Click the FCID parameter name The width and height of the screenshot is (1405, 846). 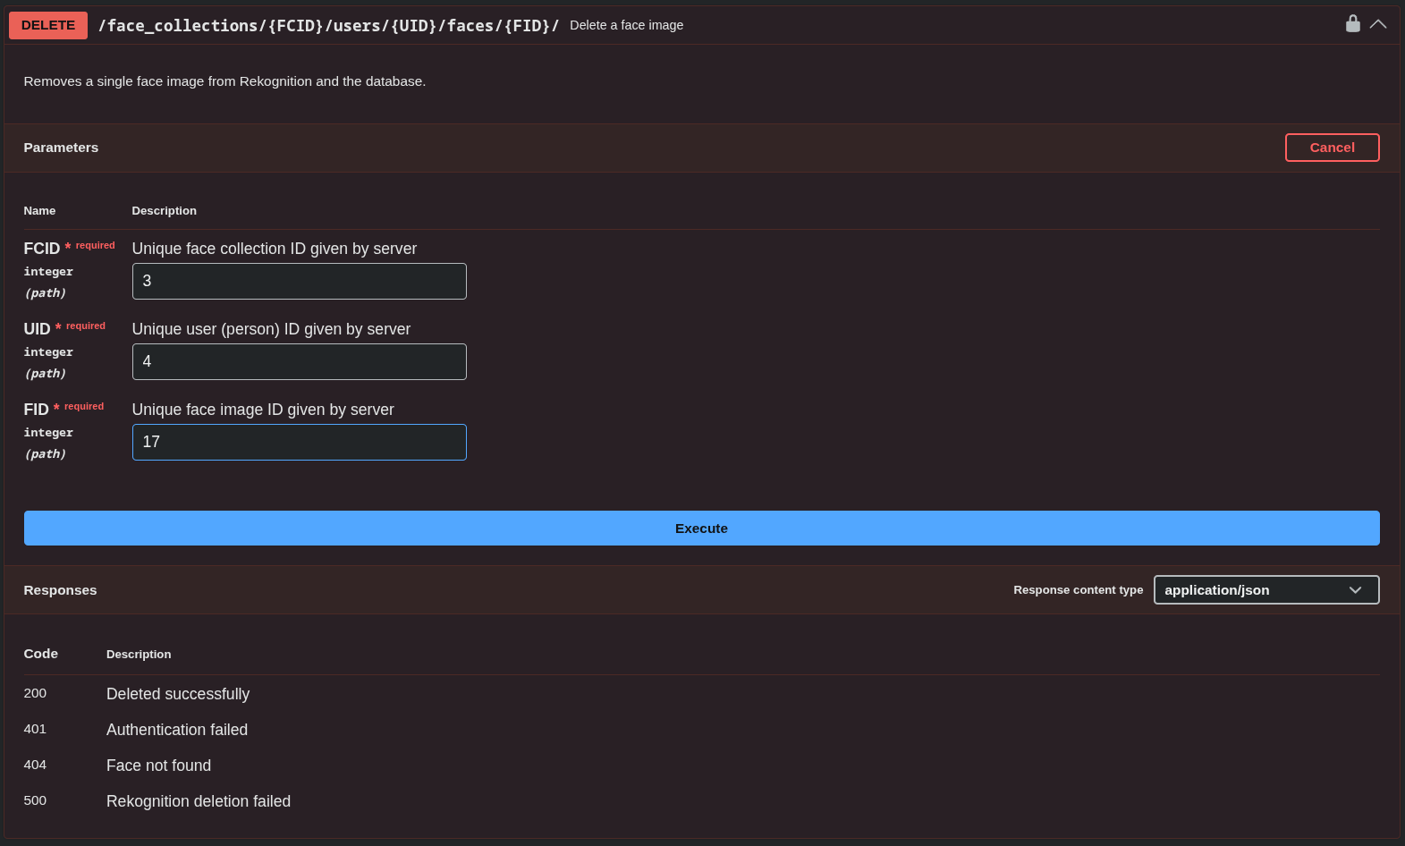(x=42, y=249)
